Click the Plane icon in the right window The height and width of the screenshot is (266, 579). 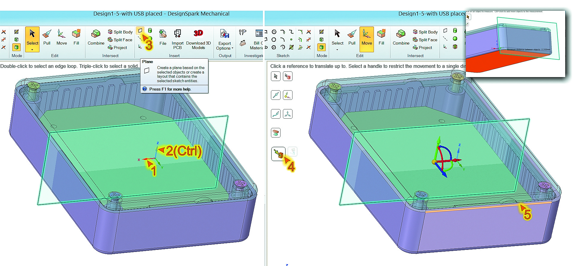pyautogui.click(x=445, y=30)
